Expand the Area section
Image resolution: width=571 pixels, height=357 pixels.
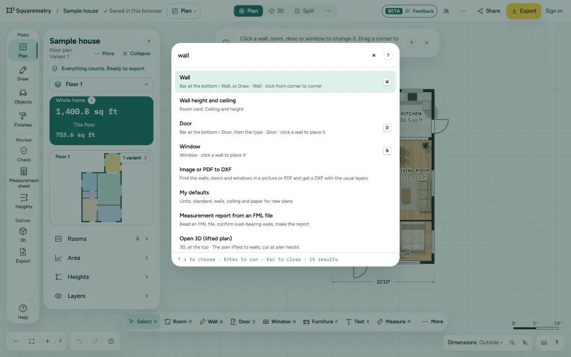pos(101,258)
